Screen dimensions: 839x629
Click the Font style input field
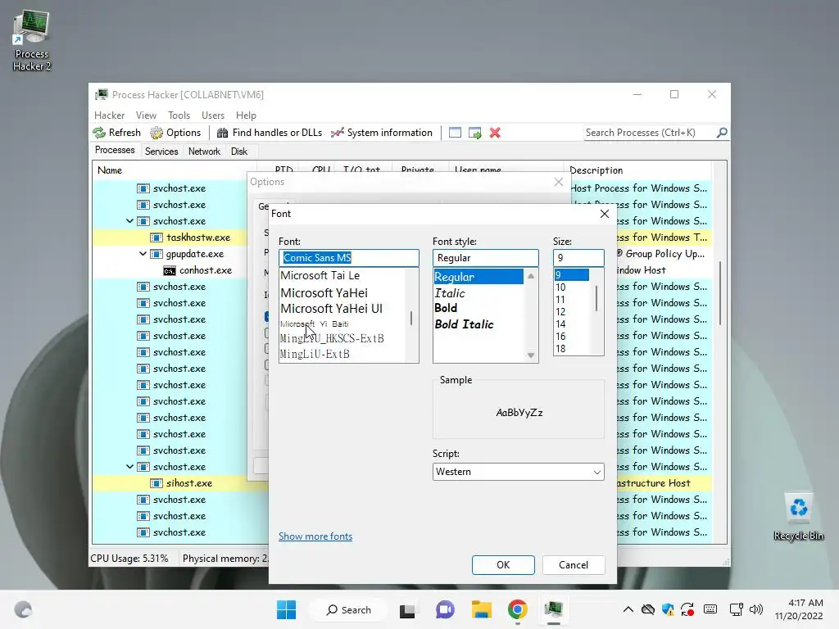click(486, 258)
